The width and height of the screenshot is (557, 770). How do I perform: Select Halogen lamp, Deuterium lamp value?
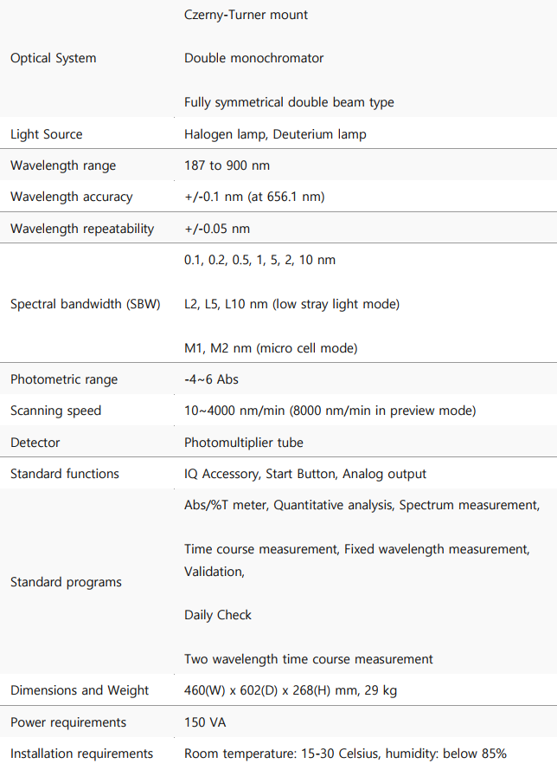click(275, 134)
